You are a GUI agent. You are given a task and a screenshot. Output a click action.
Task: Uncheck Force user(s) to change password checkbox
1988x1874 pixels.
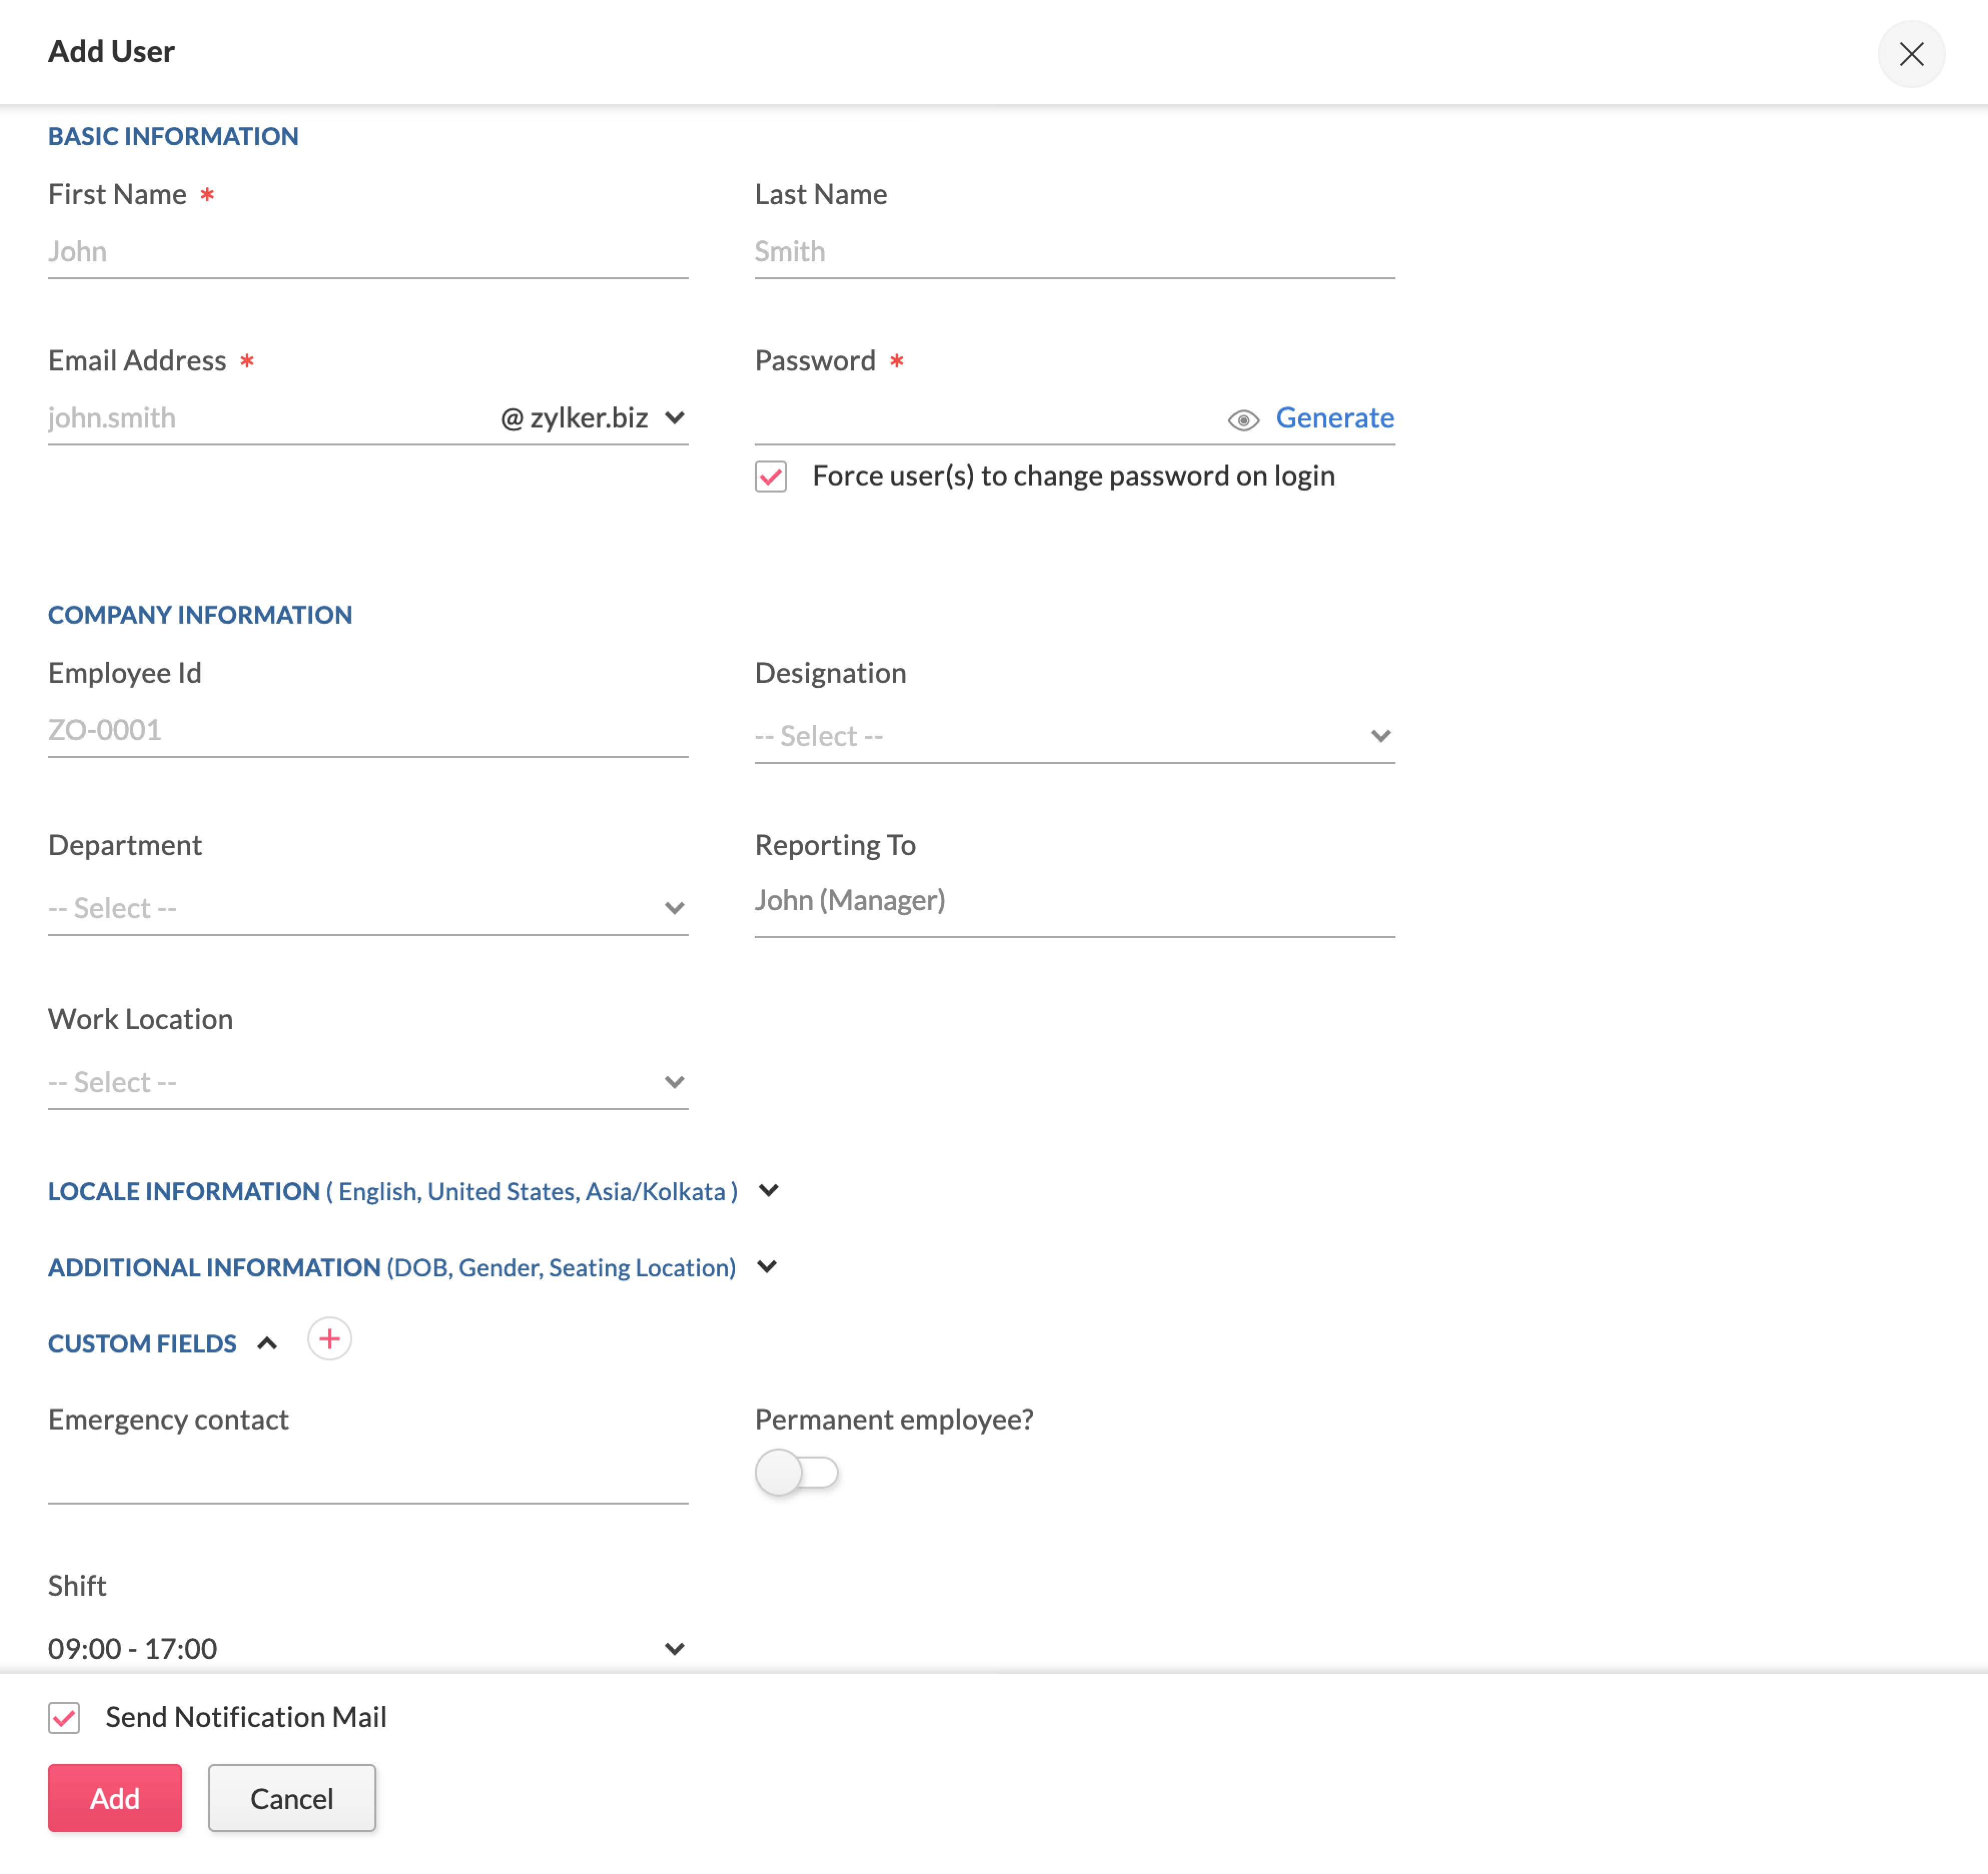point(770,477)
